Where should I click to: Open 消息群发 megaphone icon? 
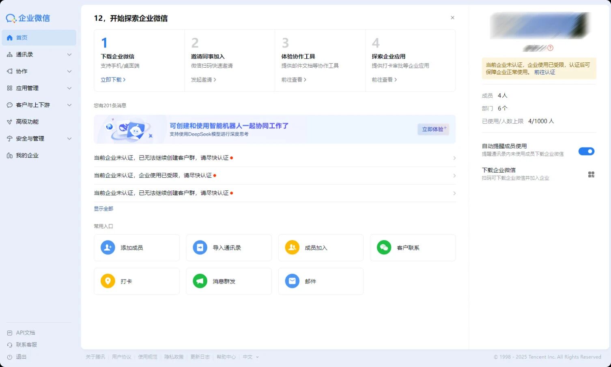coord(200,281)
